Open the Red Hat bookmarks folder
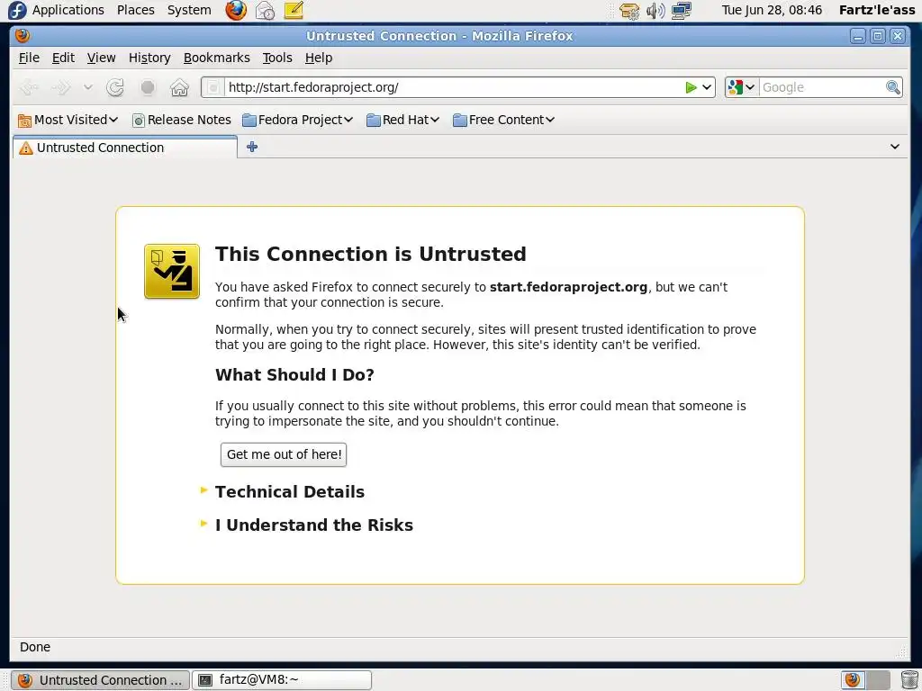This screenshot has height=691, width=922. [x=402, y=120]
